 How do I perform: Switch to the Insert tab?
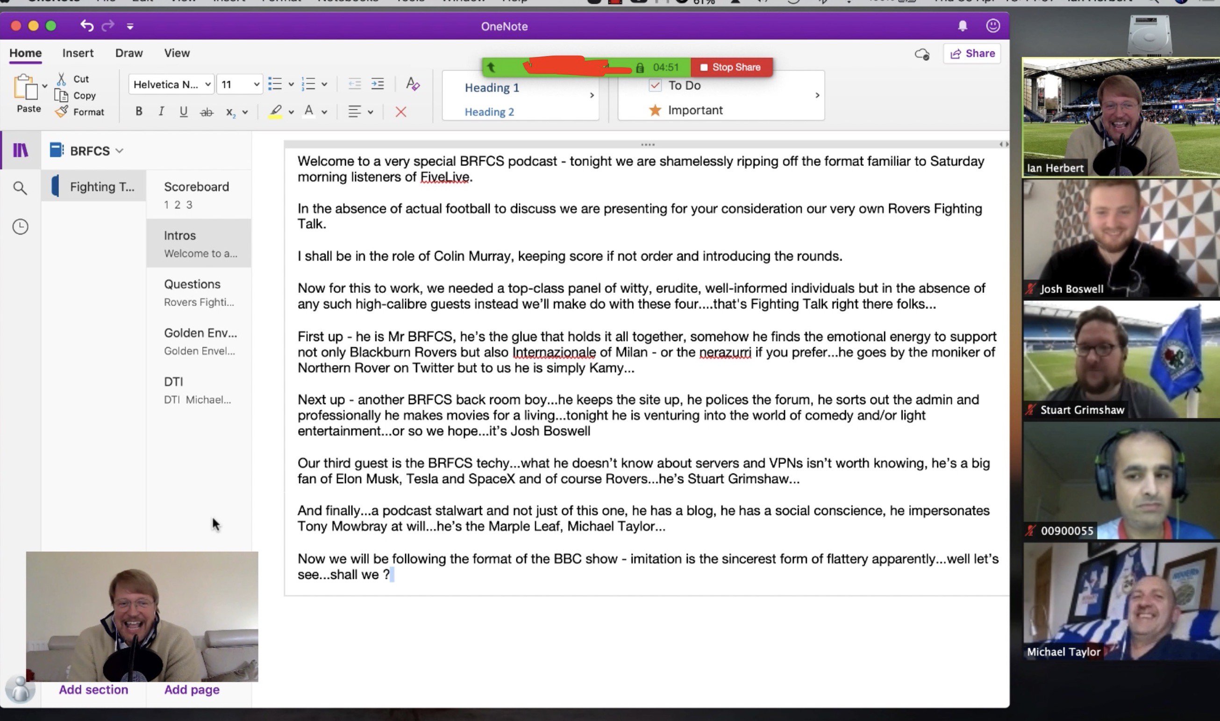[x=78, y=53]
